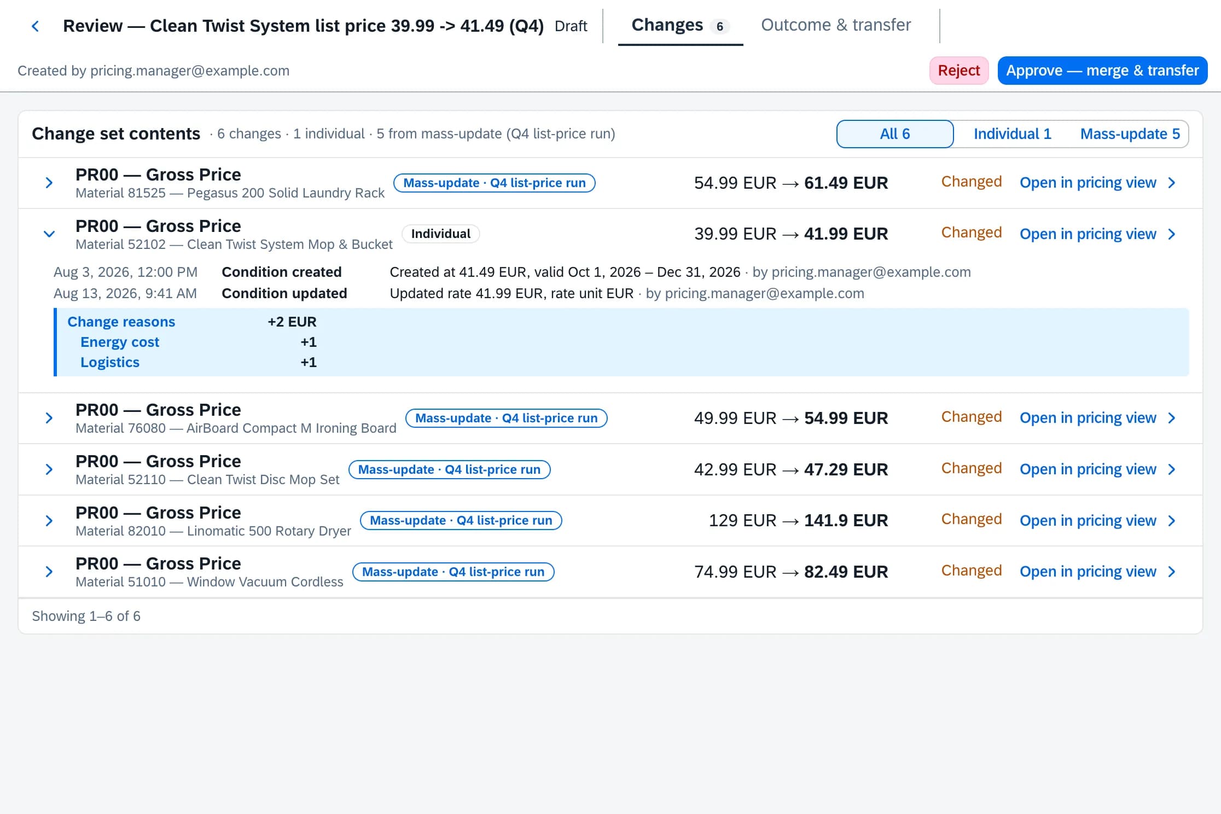Click 'Material 81525 — Pegasus 200 Solid Laundry Rack'
Image resolution: width=1221 pixels, height=814 pixels.
point(230,193)
